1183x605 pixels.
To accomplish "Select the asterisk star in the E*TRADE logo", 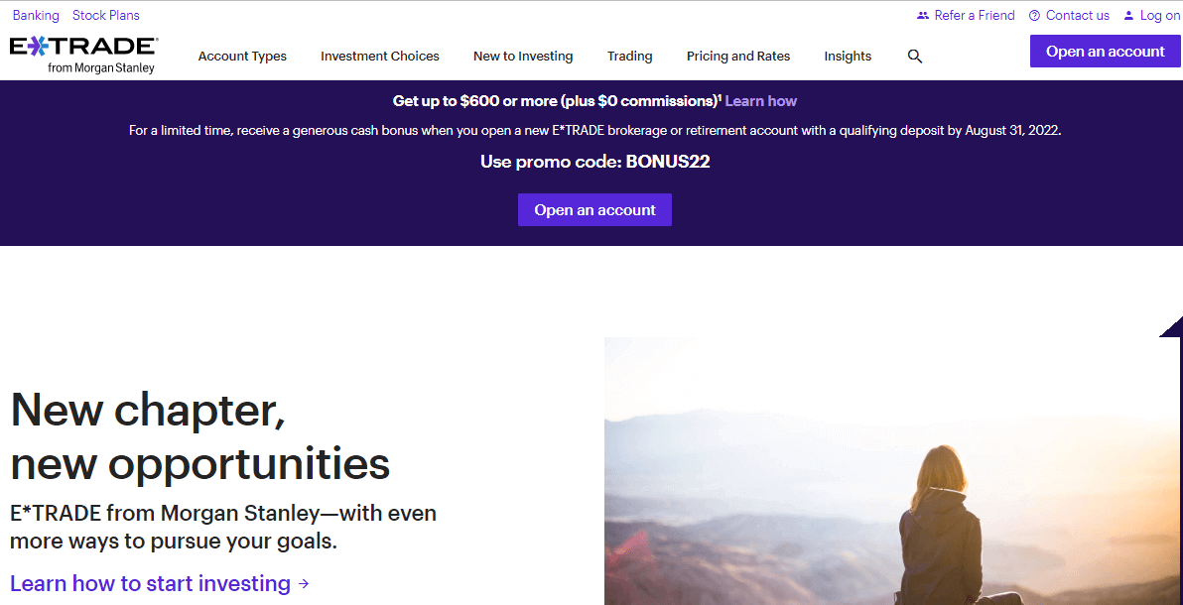I will pos(37,44).
